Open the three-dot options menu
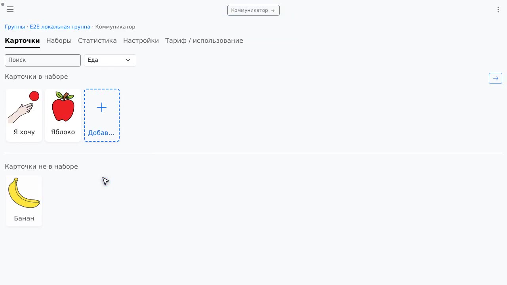This screenshot has height=285, width=507. [x=498, y=9]
